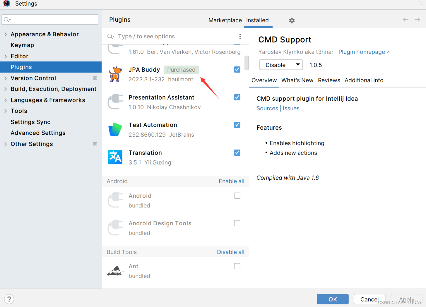This screenshot has width=426, height=307.
Task: Select the Presentation Assistant plugin name
Action: click(x=161, y=97)
